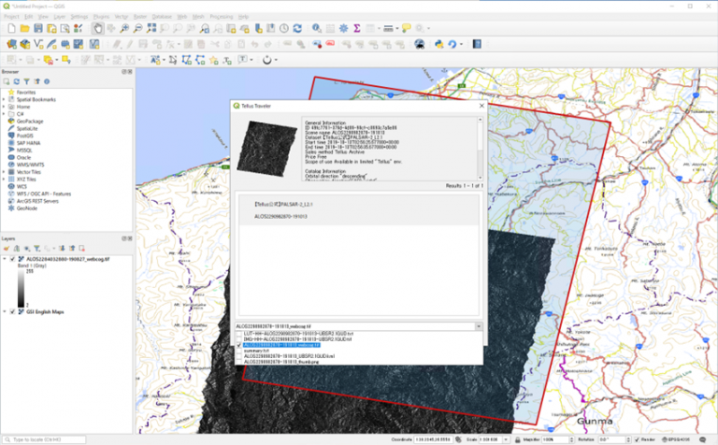Open the blue help book icon

pyautogui.click(x=477, y=44)
